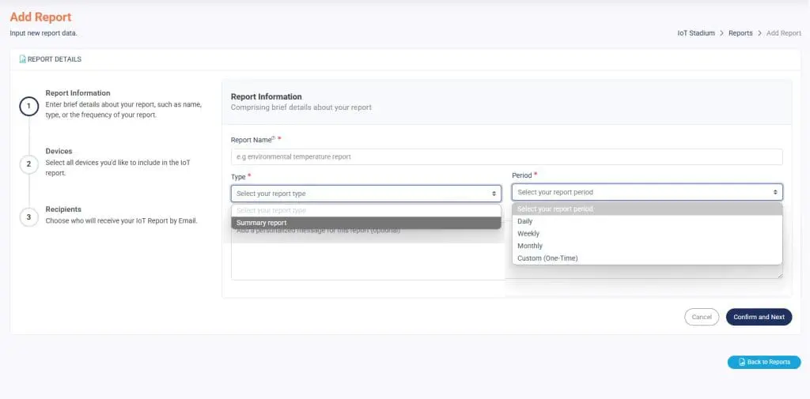This screenshot has width=810, height=399.
Task: Open the Period report dropdown
Action: pyautogui.click(x=646, y=192)
